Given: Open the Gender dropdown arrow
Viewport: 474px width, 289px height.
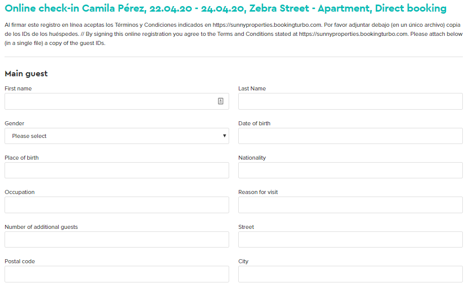Looking at the screenshot, I should click(224, 136).
